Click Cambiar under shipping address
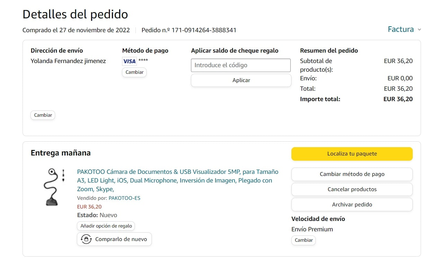Viewport: 438px width, 267px height. click(43, 115)
